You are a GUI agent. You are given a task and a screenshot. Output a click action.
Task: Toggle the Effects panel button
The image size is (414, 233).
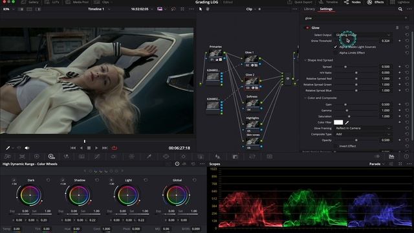(375, 2)
